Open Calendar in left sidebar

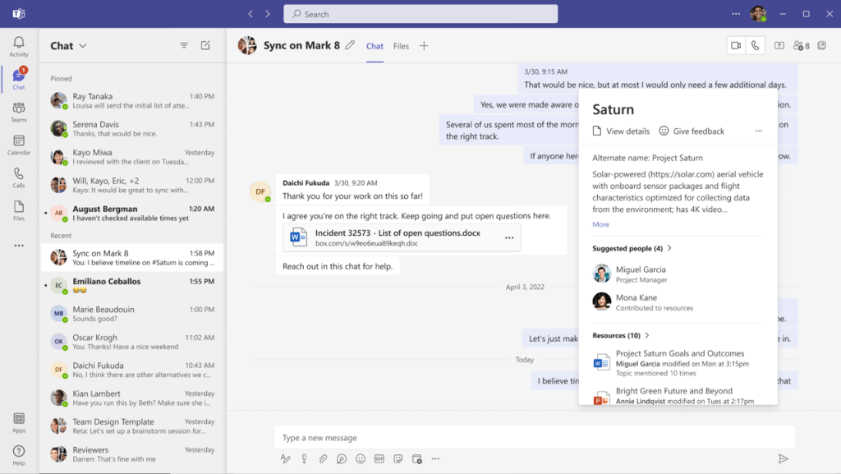coord(18,145)
